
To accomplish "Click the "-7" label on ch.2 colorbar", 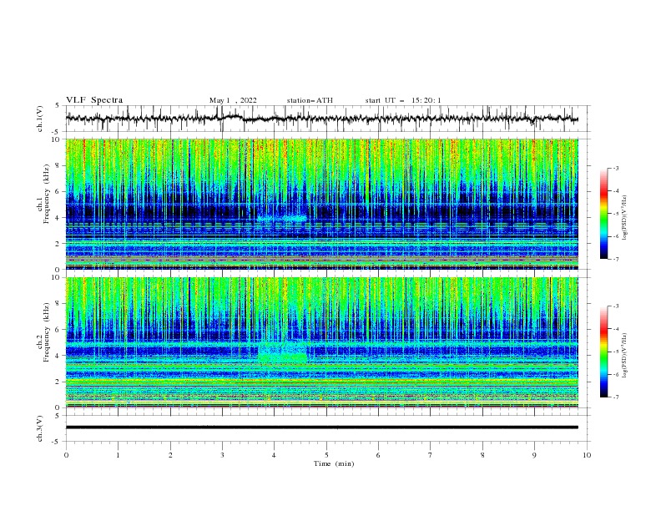I will coord(616,397).
